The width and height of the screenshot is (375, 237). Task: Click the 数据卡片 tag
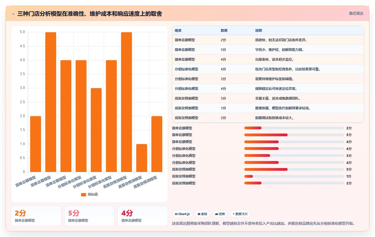click(240, 214)
